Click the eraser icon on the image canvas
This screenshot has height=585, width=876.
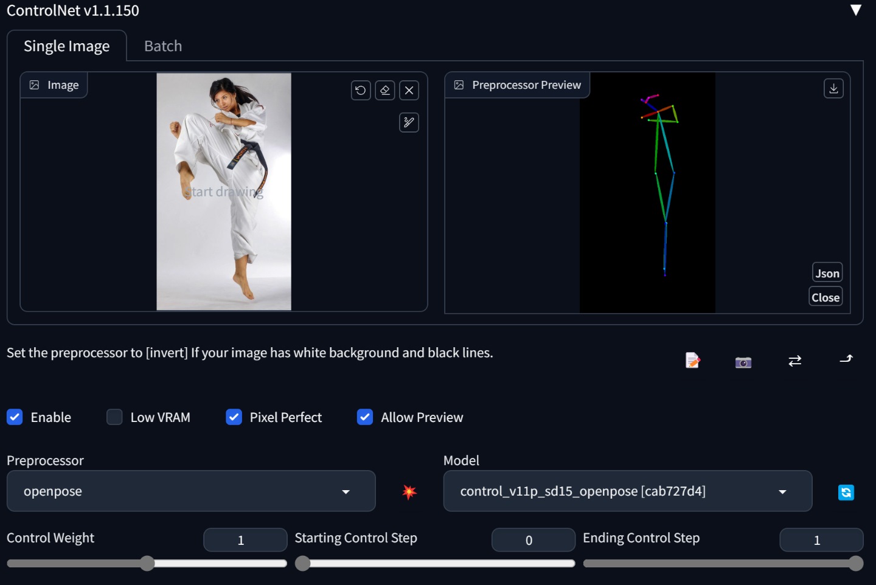pyautogui.click(x=385, y=91)
